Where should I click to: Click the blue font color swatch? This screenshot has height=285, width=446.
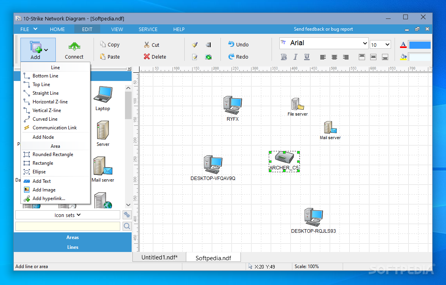(x=420, y=45)
